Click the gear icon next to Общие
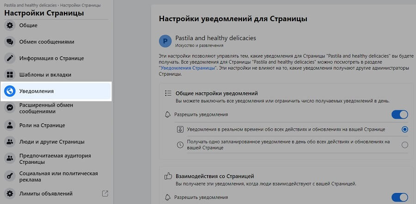 tap(10, 25)
